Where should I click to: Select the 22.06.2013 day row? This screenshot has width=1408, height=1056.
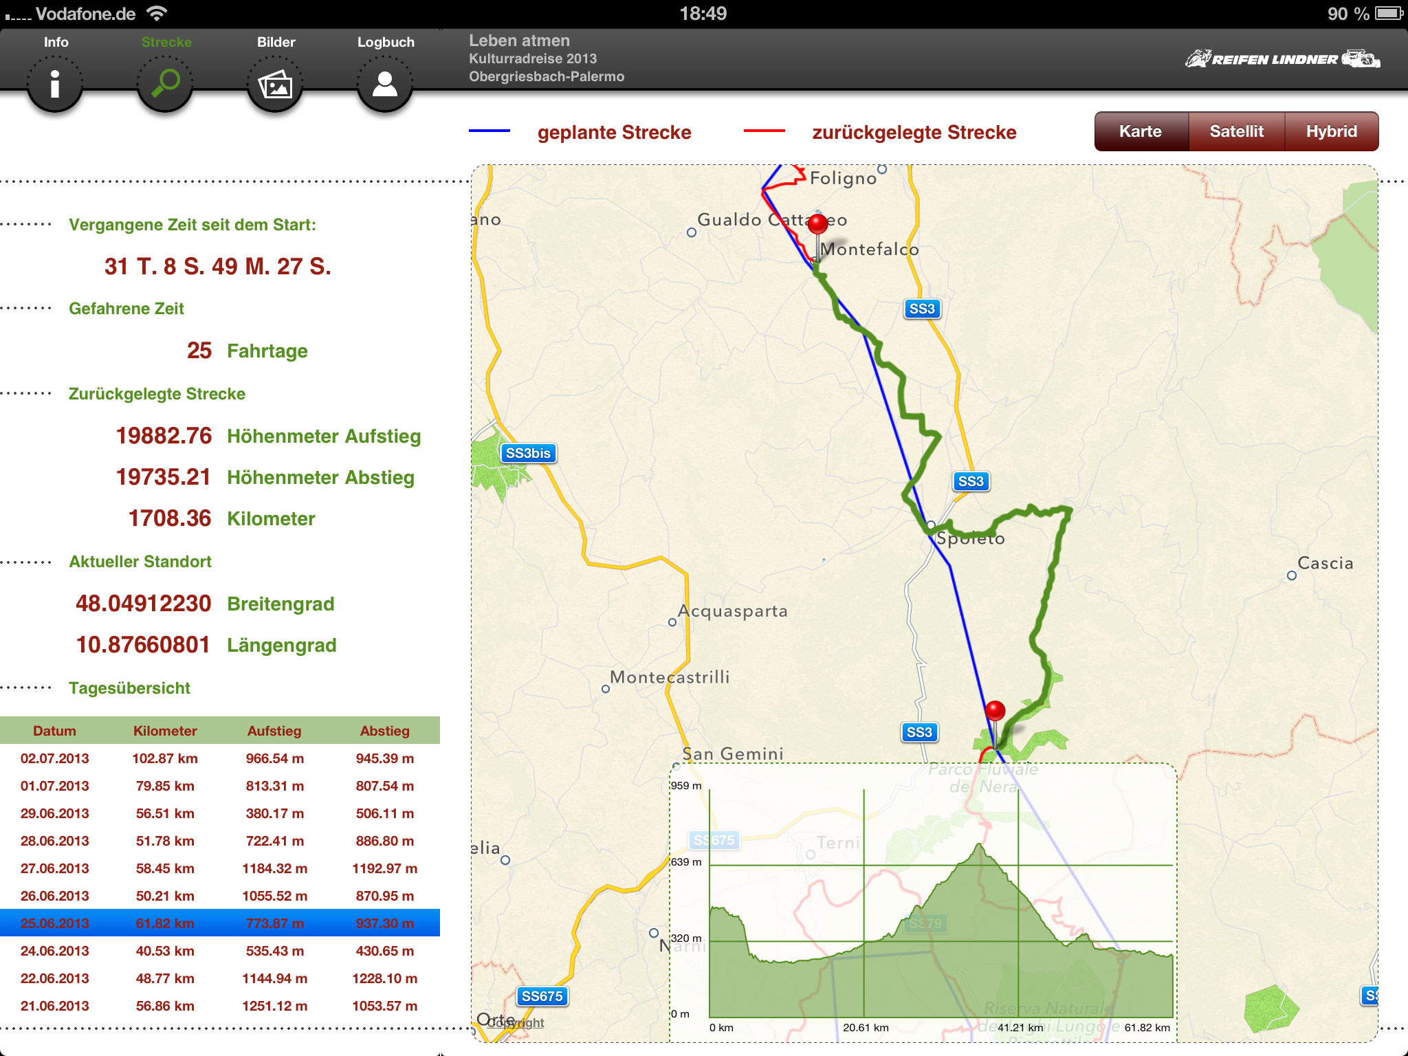click(x=220, y=978)
